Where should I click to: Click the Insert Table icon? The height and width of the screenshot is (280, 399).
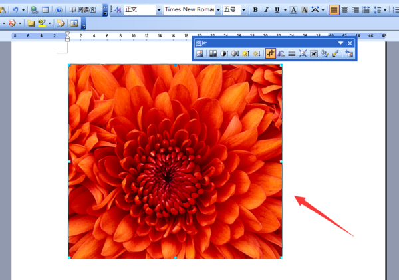click(x=45, y=10)
